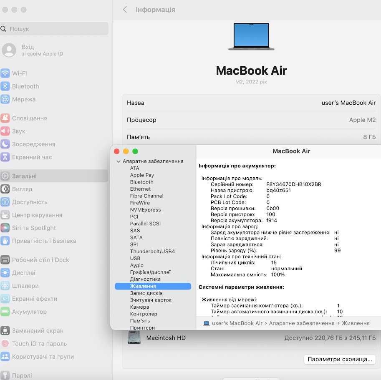Select Діагностика tree item
This screenshot has height=380, width=381.
pyautogui.click(x=145, y=279)
